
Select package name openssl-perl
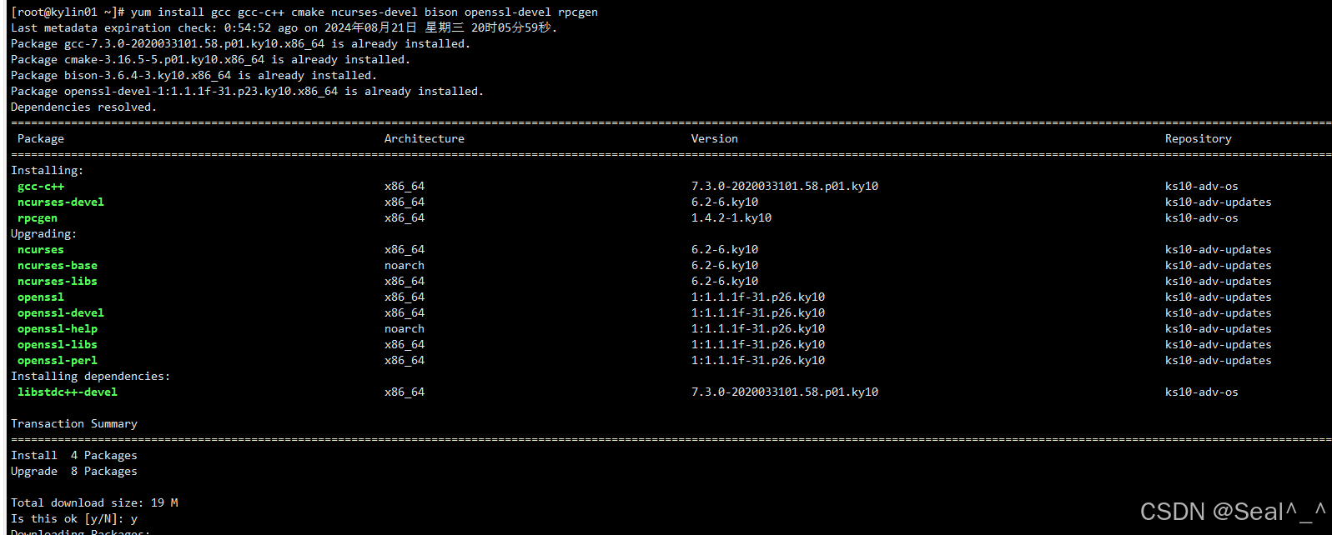click(x=58, y=361)
